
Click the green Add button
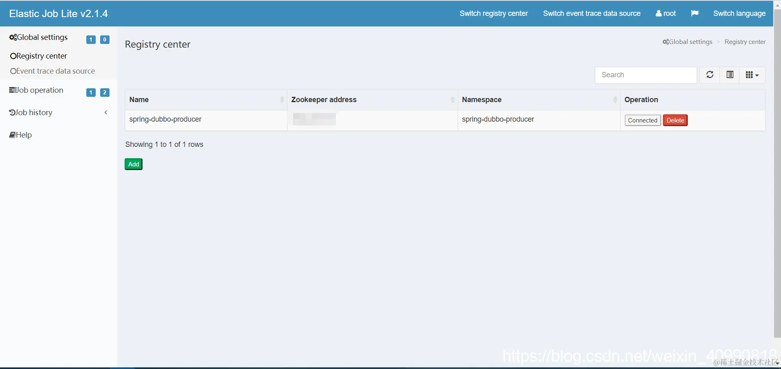pyautogui.click(x=134, y=164)
